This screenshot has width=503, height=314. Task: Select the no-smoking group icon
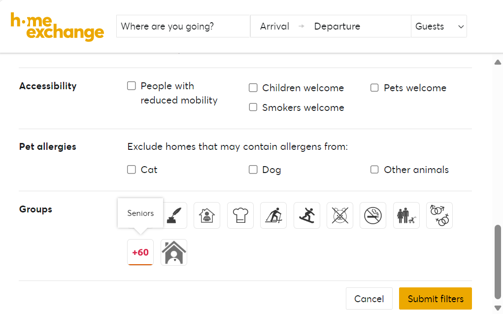[x=373, y=215]
